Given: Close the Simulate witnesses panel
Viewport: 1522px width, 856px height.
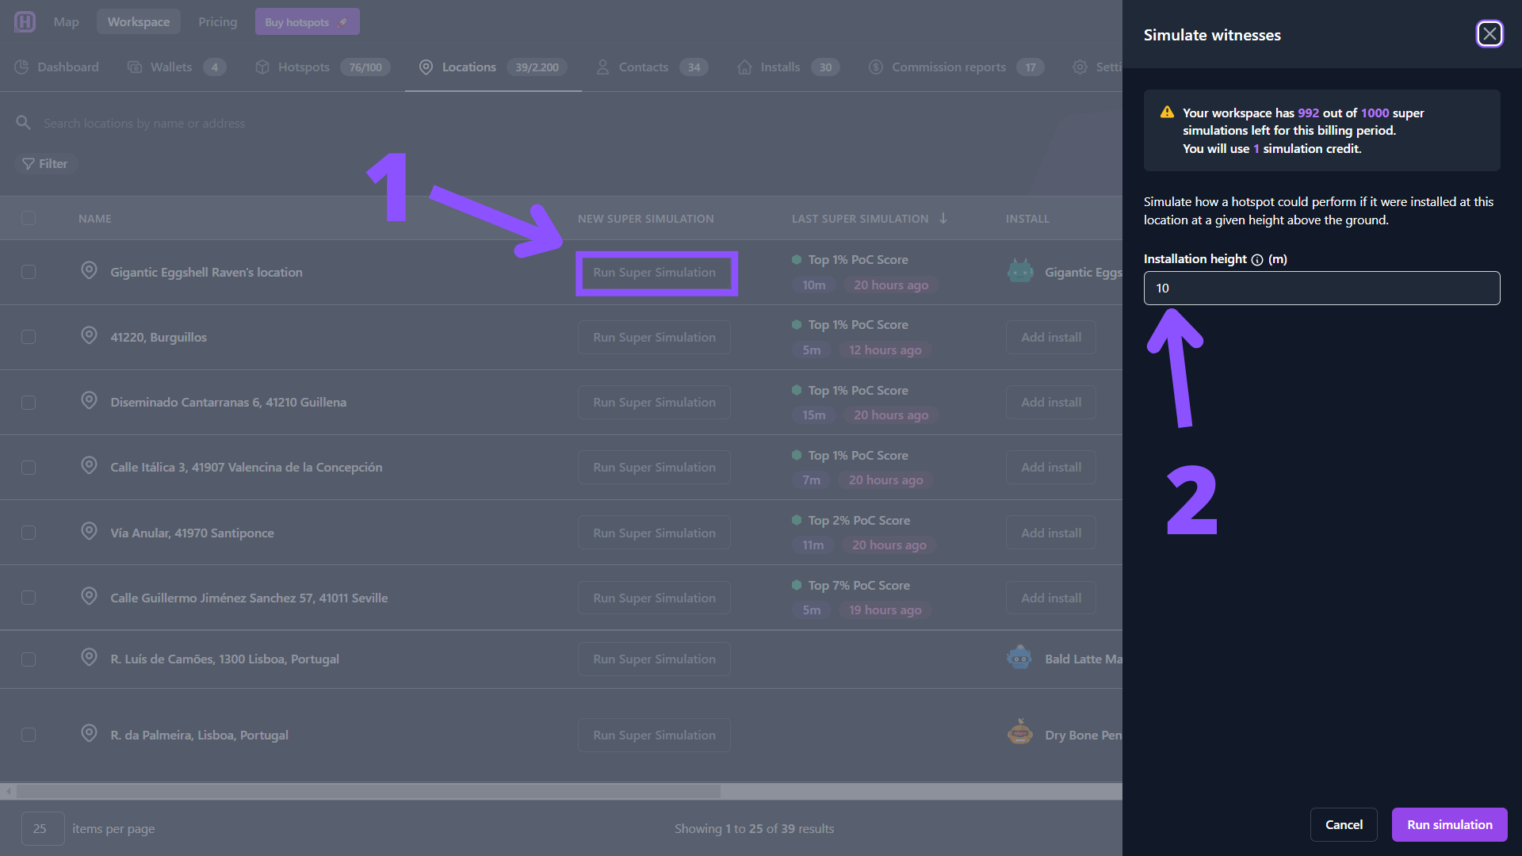Looking at the screenshot, I should click(1489, 34).
